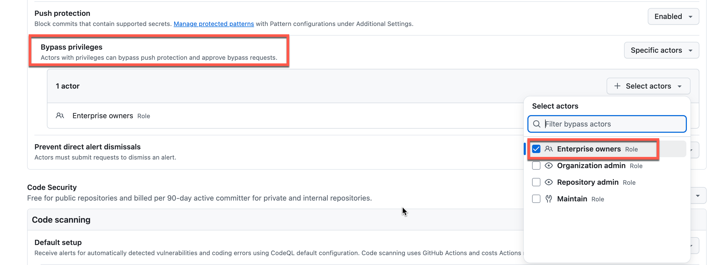This screenshot has width=715, height=265.
Task: Click the eye icon next to Organization admin
Action: pyautogui.click(x=548, y=165)
